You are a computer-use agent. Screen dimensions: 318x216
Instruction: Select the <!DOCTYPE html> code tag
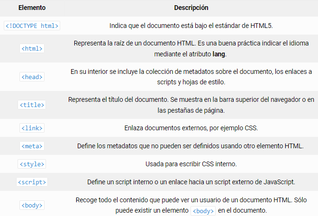32,26
